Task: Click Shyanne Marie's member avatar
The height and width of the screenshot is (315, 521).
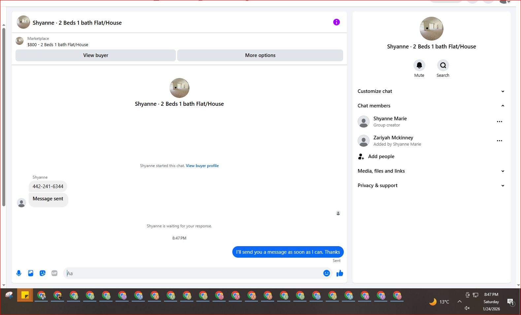Action: click(364, 122)
